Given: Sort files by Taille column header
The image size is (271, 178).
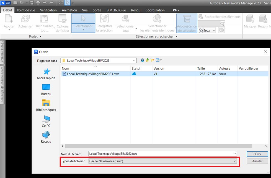Looking at the screenshot, I should pyautogui.click(x=207, y=68).
